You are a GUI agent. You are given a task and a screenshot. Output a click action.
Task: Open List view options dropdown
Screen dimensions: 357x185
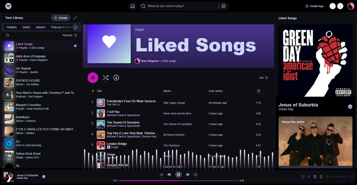coord(264,78)
